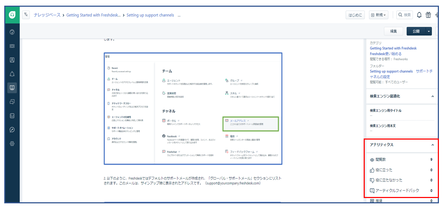
Task: Toggle the filter panel icon beside breadcrumbs
Action: (26, 15)
